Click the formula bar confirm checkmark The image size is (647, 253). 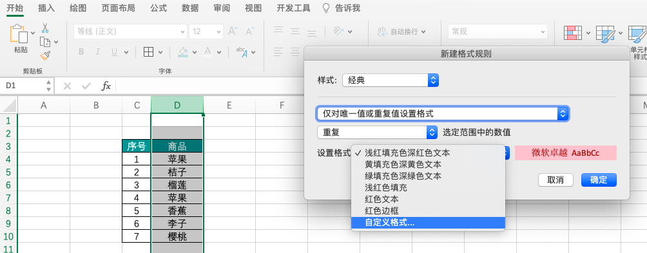point(86,86)
